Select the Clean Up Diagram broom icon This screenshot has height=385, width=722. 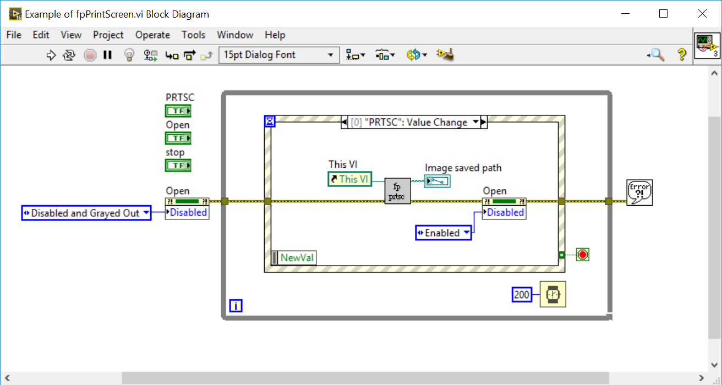click(444, 54)
